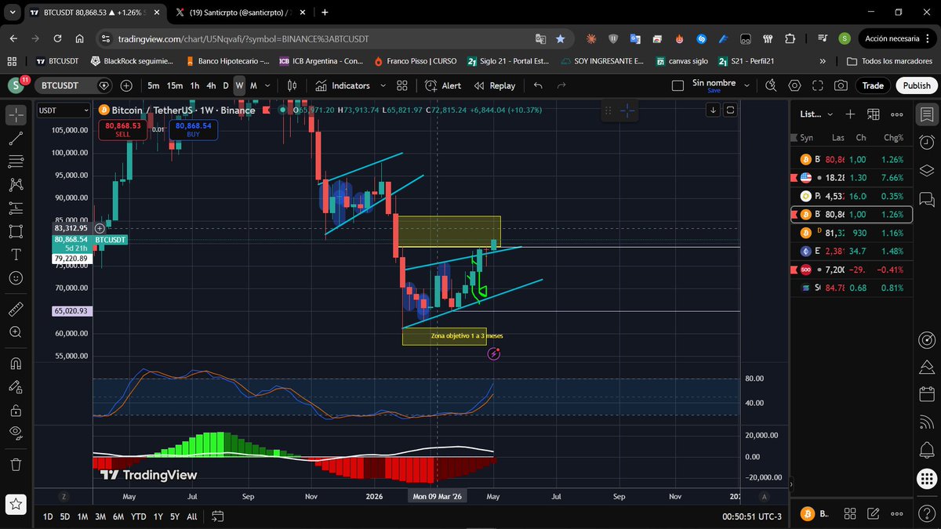This screenshot has width=941, height=529.
Task: Open chart settings gear icon
Action: [795, 85]
